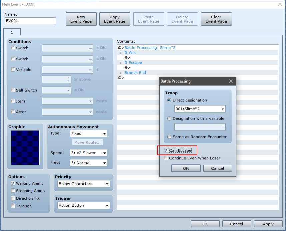Close the Battle Processing dialog
Image resolution: width=286 pixels, height=231 pixels.
click(231, 81)
